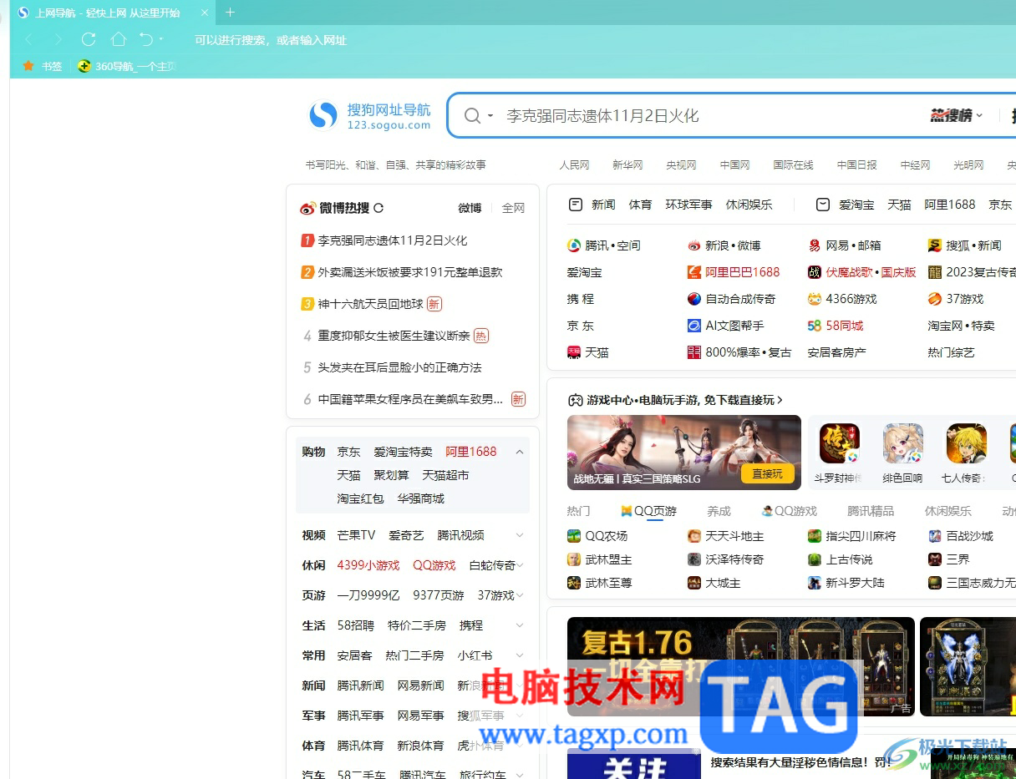Click the 搜狐 icon link

click(935, 245)
